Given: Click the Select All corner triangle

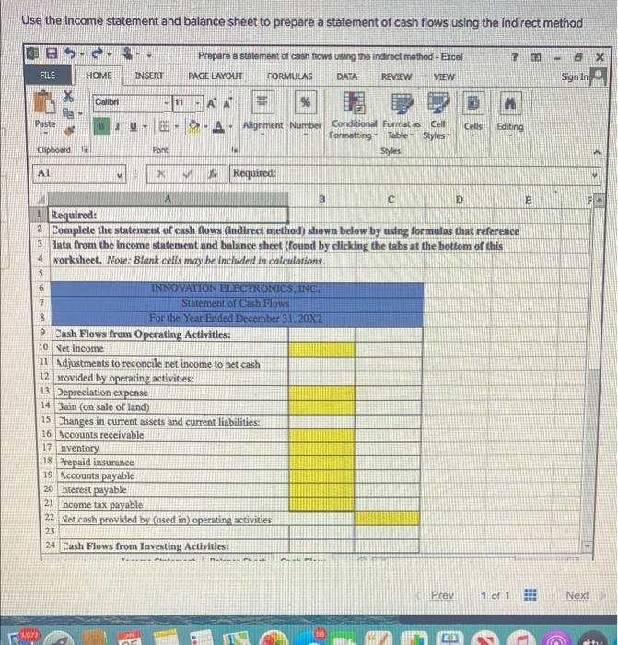Looking at the screenshot, I should [x=41, y=199].
